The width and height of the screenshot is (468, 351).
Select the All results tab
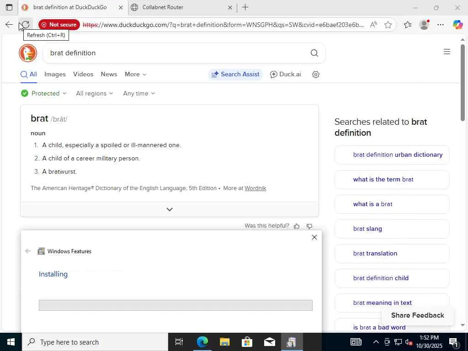pyautogui.click(x=29, y=74)
